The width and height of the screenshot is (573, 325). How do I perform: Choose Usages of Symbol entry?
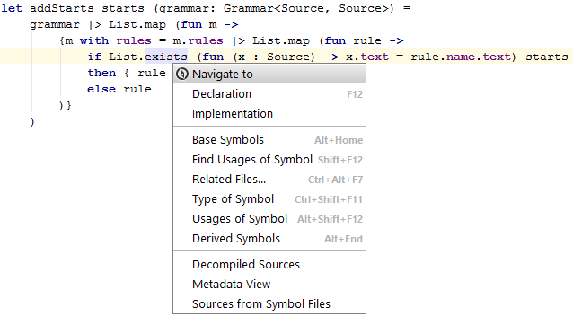pyautogui.click(x=269, y=219)
